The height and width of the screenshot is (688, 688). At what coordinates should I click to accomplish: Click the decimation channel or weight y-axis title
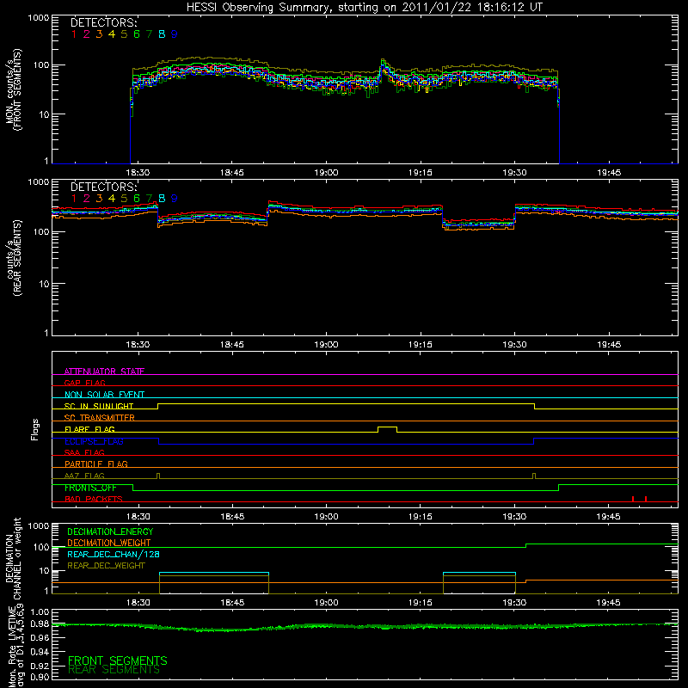pyautogui.click(x=13, y=558)
